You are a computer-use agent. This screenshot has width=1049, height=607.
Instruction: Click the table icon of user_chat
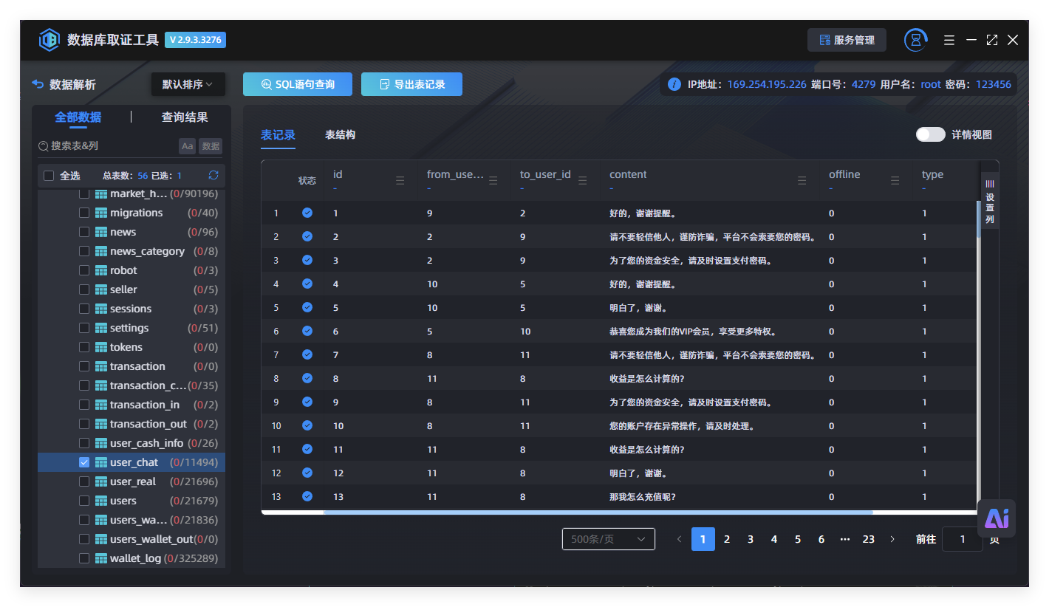coord(101,462)
